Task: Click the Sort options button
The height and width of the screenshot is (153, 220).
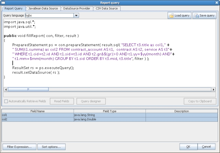Action: click(51, 147)
